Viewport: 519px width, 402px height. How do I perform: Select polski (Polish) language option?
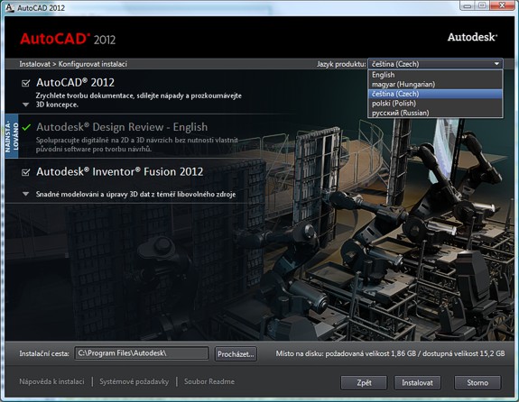point(435,104)
